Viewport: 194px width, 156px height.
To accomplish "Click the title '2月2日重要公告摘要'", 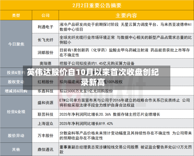I will coord(97,5).
